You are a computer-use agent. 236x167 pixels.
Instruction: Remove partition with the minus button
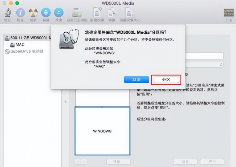[x=84, y=162]
